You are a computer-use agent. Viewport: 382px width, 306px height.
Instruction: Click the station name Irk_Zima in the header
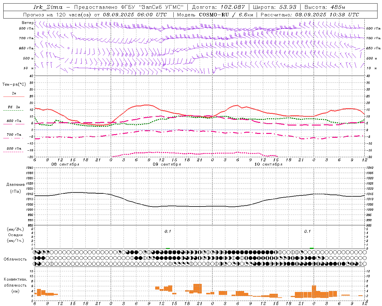click(x=48, y=7)
